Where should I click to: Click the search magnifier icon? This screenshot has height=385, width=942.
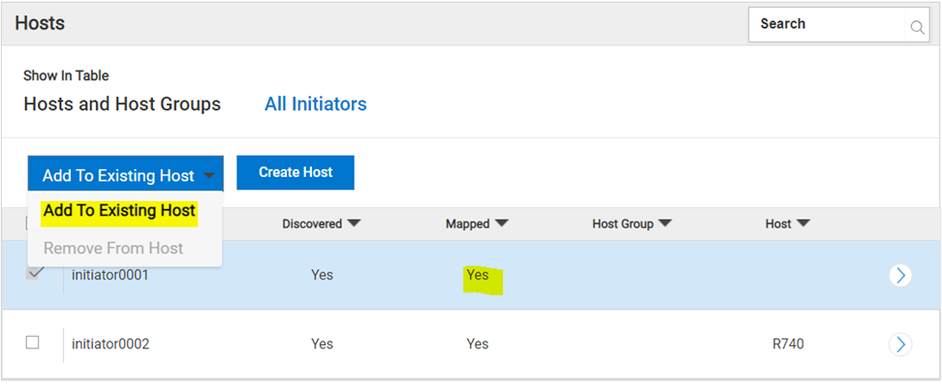[x=917, y=27]
